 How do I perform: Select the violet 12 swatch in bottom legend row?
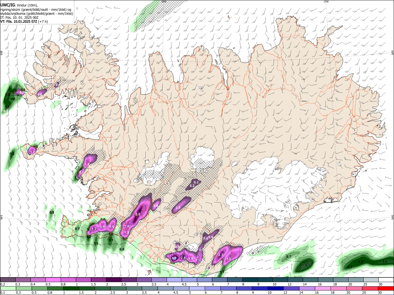(291, 288)
